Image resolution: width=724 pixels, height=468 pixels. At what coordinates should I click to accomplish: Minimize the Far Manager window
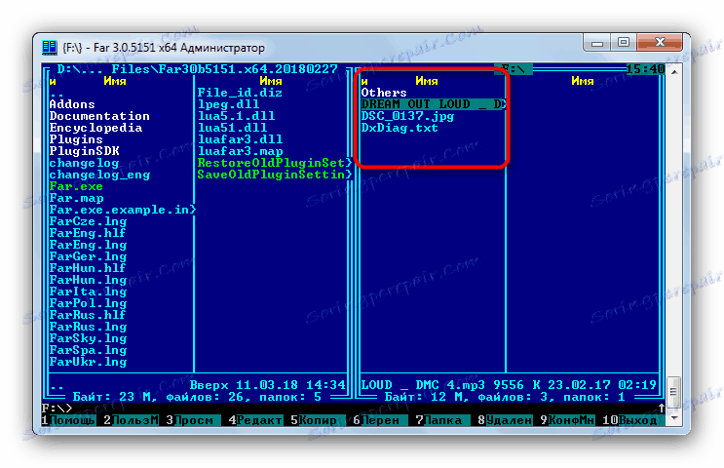pyautogui.click(x=597, y=43)
